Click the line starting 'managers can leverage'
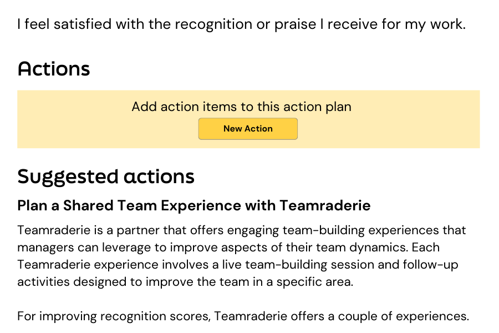The image size is (499, 333). pyautogui.click(x=228, y=248)
